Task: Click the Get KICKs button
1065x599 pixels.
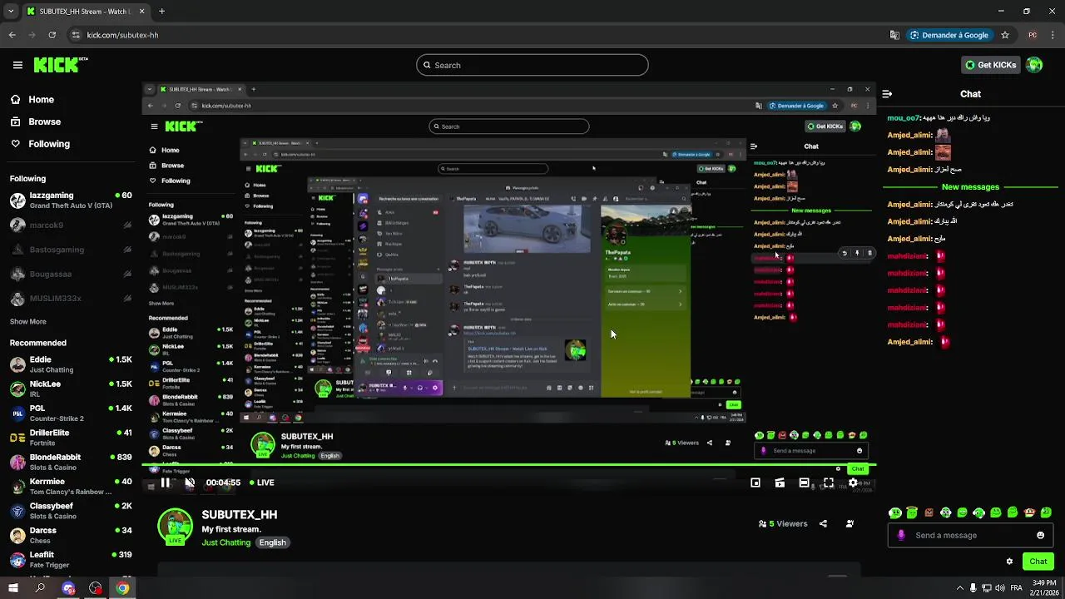Action: [x=989, y=65]
